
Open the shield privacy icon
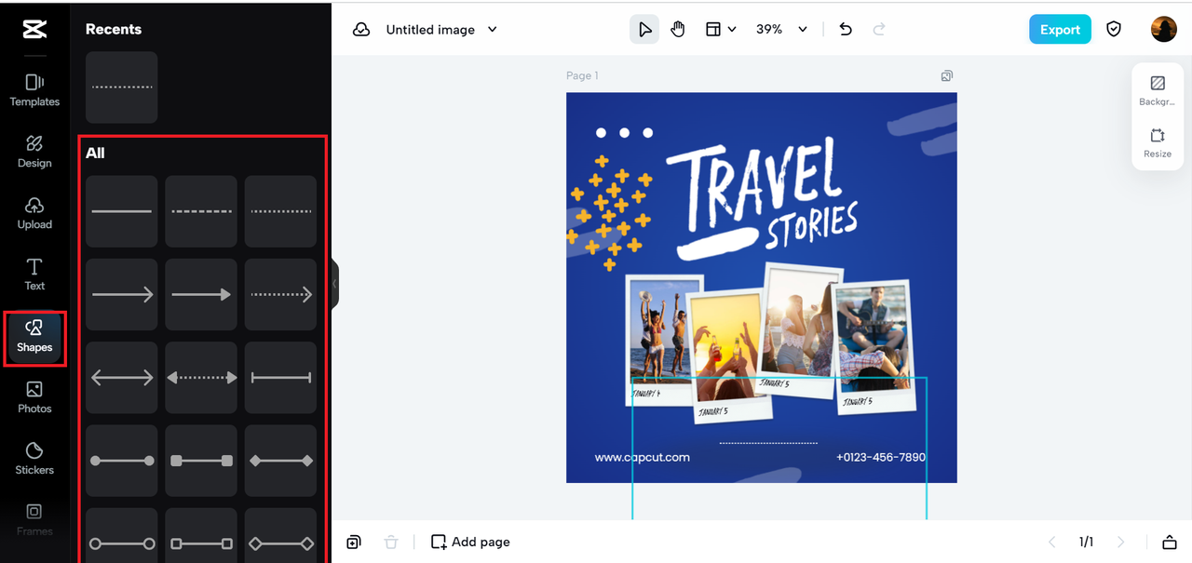1114,30
